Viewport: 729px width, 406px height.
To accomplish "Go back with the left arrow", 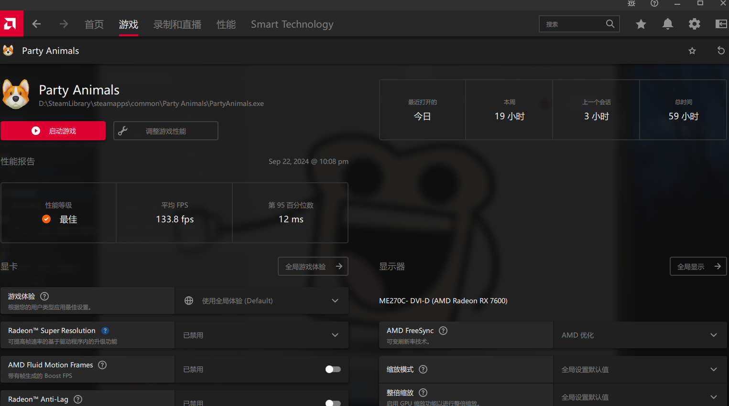I will pos(36,24).
